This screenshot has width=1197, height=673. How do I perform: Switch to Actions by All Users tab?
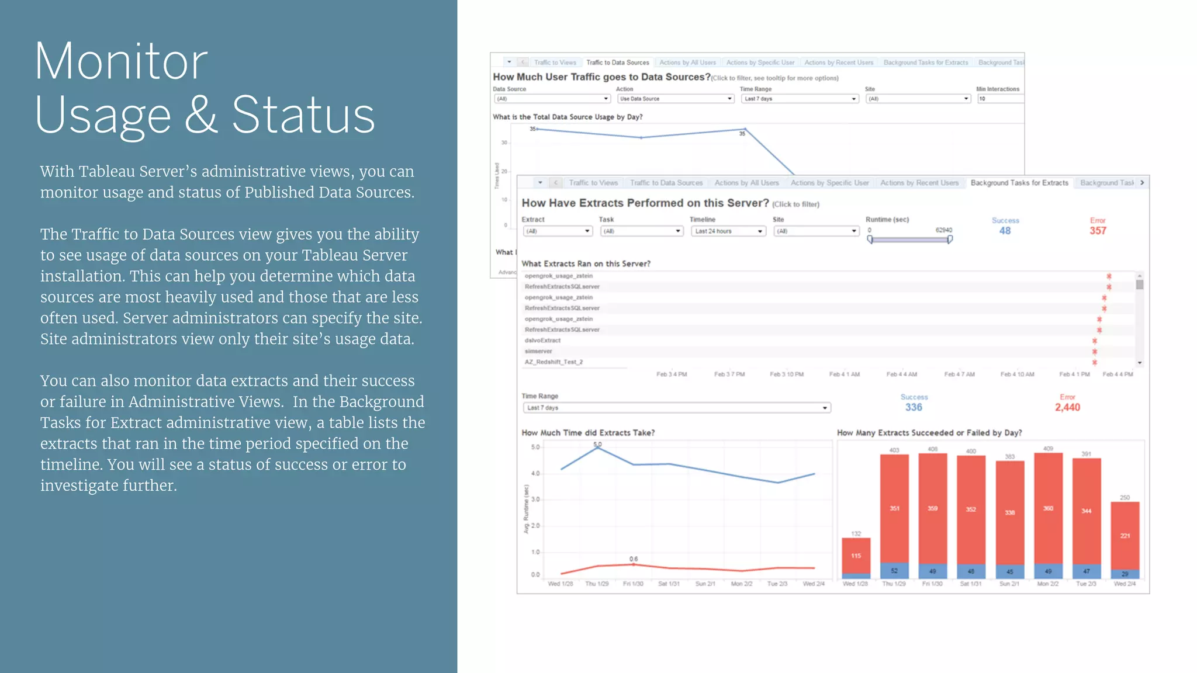[x=746, y=183]
